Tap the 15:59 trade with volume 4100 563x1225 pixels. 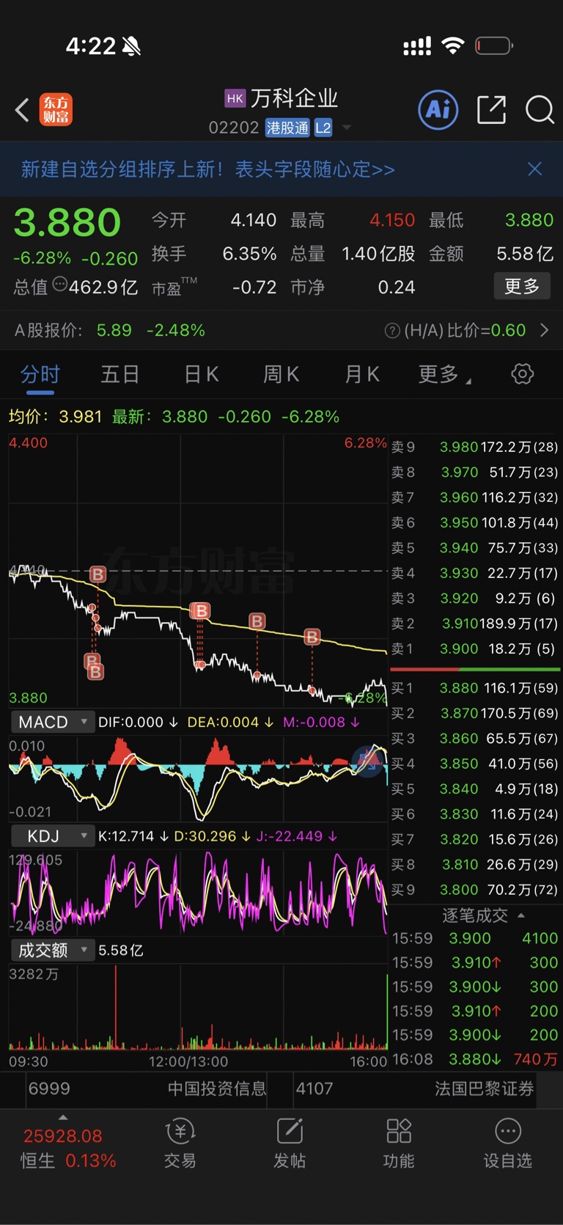pos(475,938)
